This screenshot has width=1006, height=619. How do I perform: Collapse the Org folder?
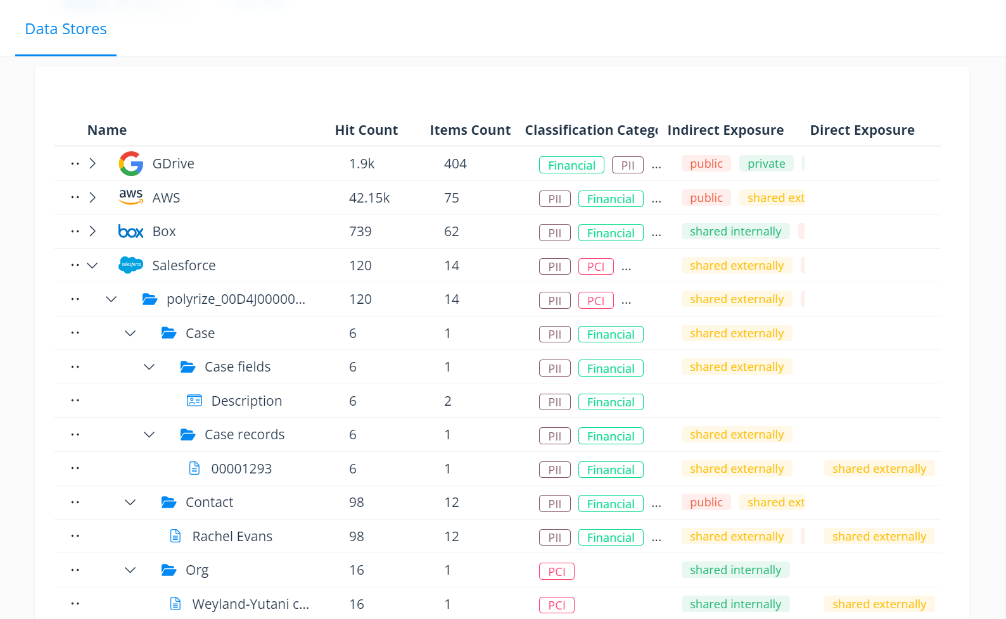131,570
